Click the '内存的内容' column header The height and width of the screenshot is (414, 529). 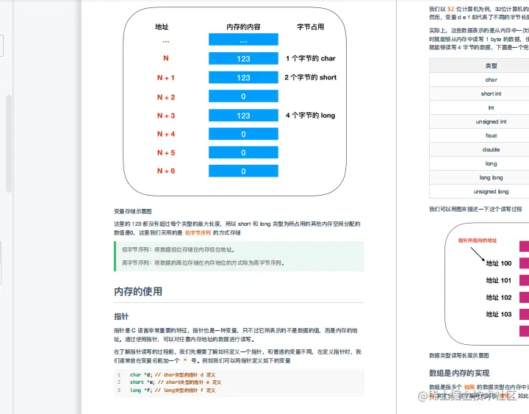[x=243, y=26]
